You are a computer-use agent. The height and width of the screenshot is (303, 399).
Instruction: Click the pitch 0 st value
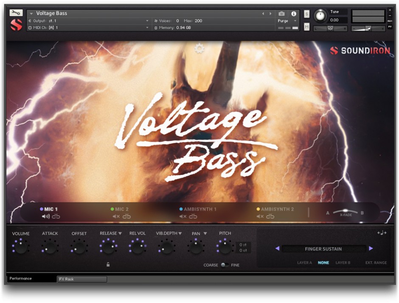243,245
